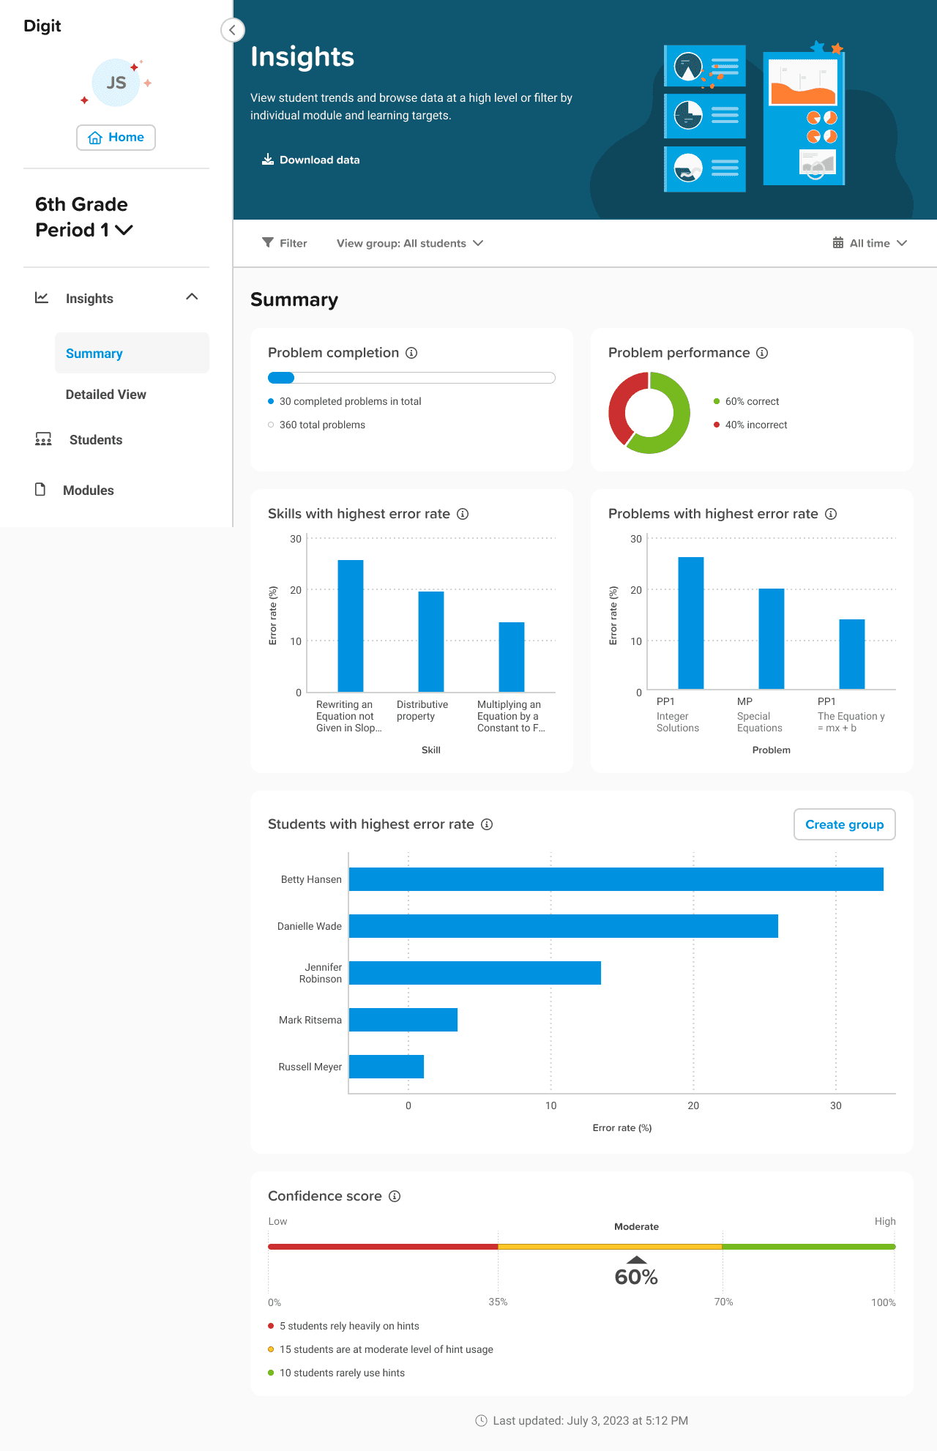Click Jennifer Robinson's error rate bar
This screenshot has height=1451, width=937.
pos(475,973)
